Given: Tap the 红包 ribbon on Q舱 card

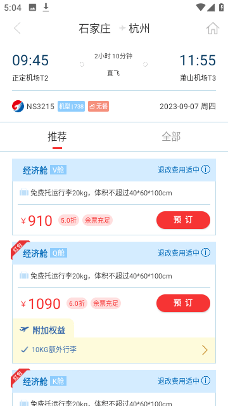Looking at the screenshot, I should coord(18,248).
